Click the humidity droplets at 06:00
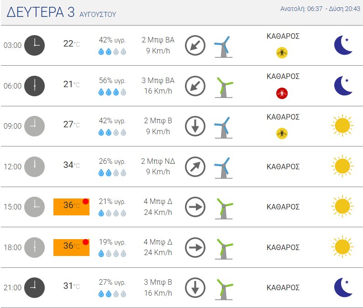This screenshot has width=363, height=308. point(112,92)
